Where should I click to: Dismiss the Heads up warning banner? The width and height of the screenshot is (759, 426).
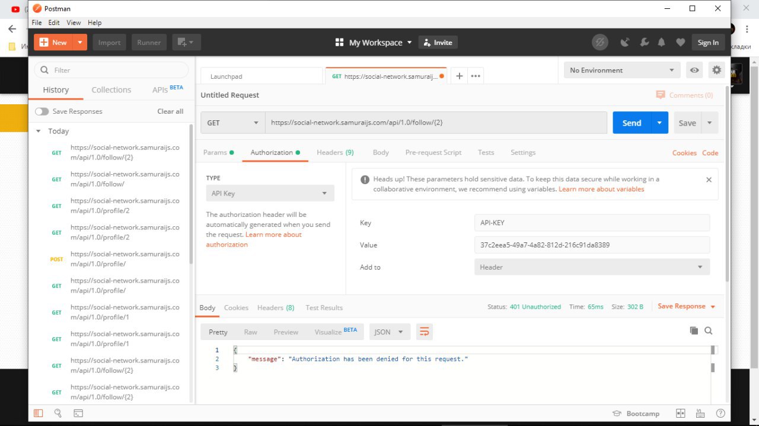709,180
